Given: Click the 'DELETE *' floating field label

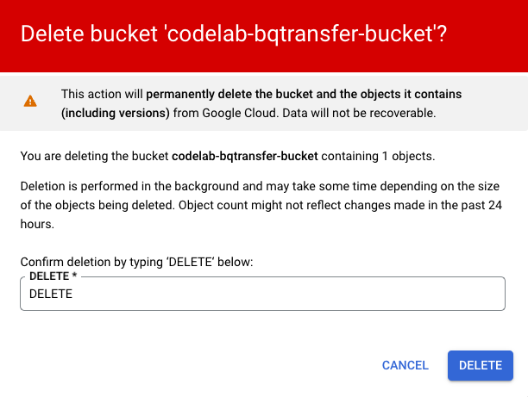Looking at the screenshot, I should coord(52,276).
